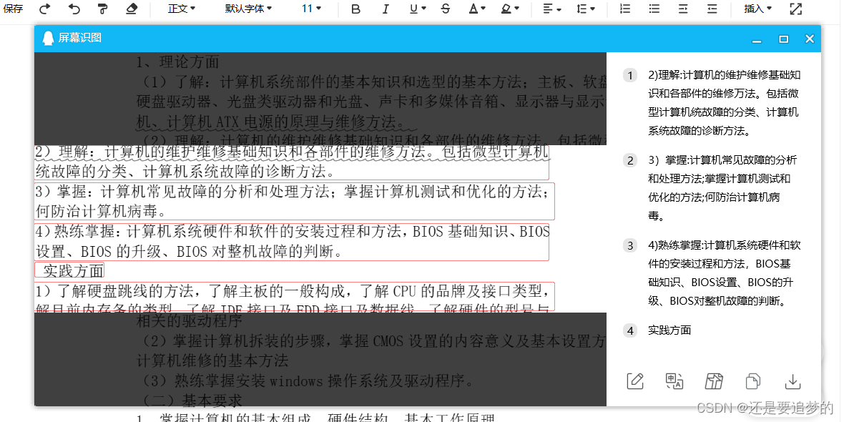Click recognized text starting '3）掌握:计算机常见故障'

pos(722,188)
